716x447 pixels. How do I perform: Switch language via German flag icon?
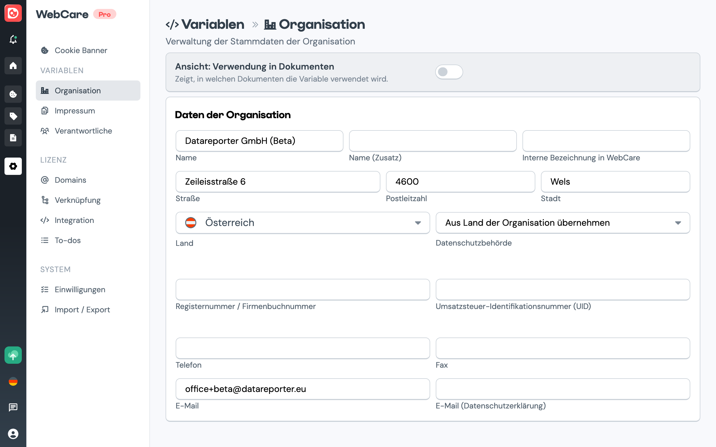click(13, 381)
